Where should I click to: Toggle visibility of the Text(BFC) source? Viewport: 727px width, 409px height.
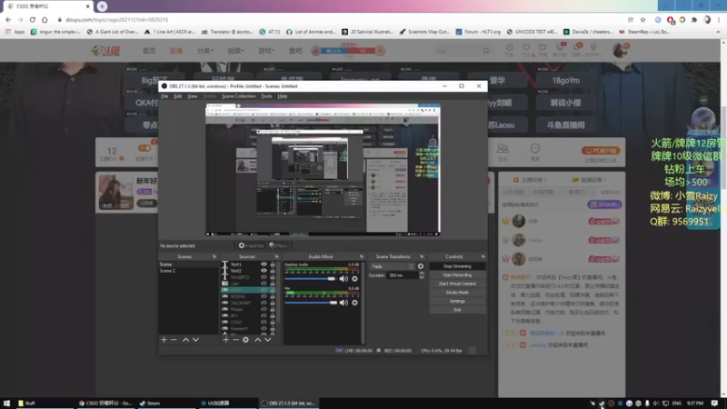(264, 277)
